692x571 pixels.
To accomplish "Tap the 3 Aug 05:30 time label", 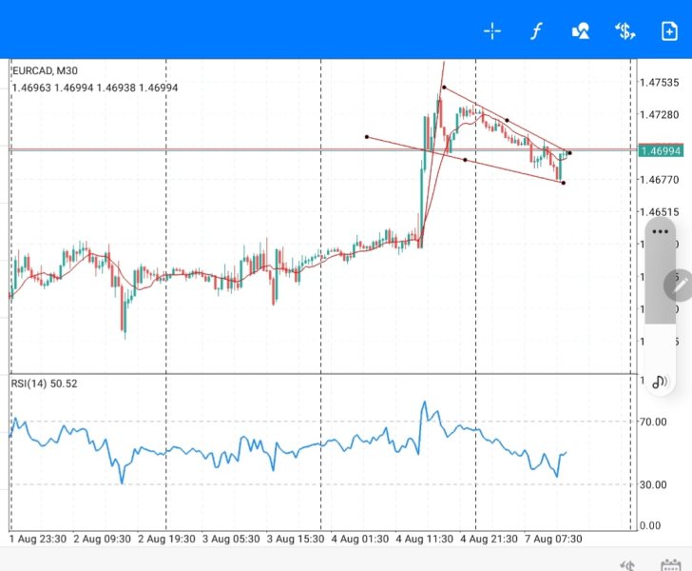I will tap(231, 540).
